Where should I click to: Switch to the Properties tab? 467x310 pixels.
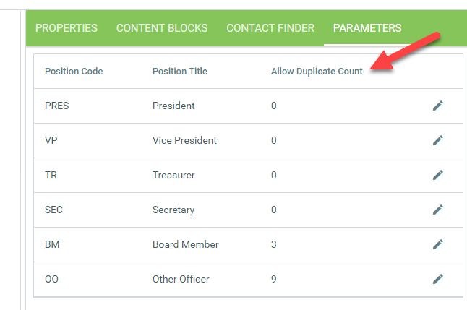67,28
